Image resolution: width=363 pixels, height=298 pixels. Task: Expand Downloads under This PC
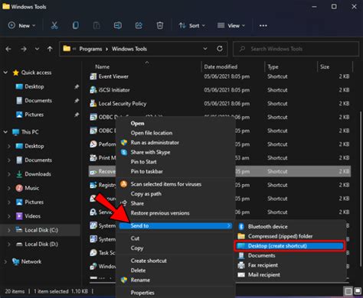(x=9, y=174)
